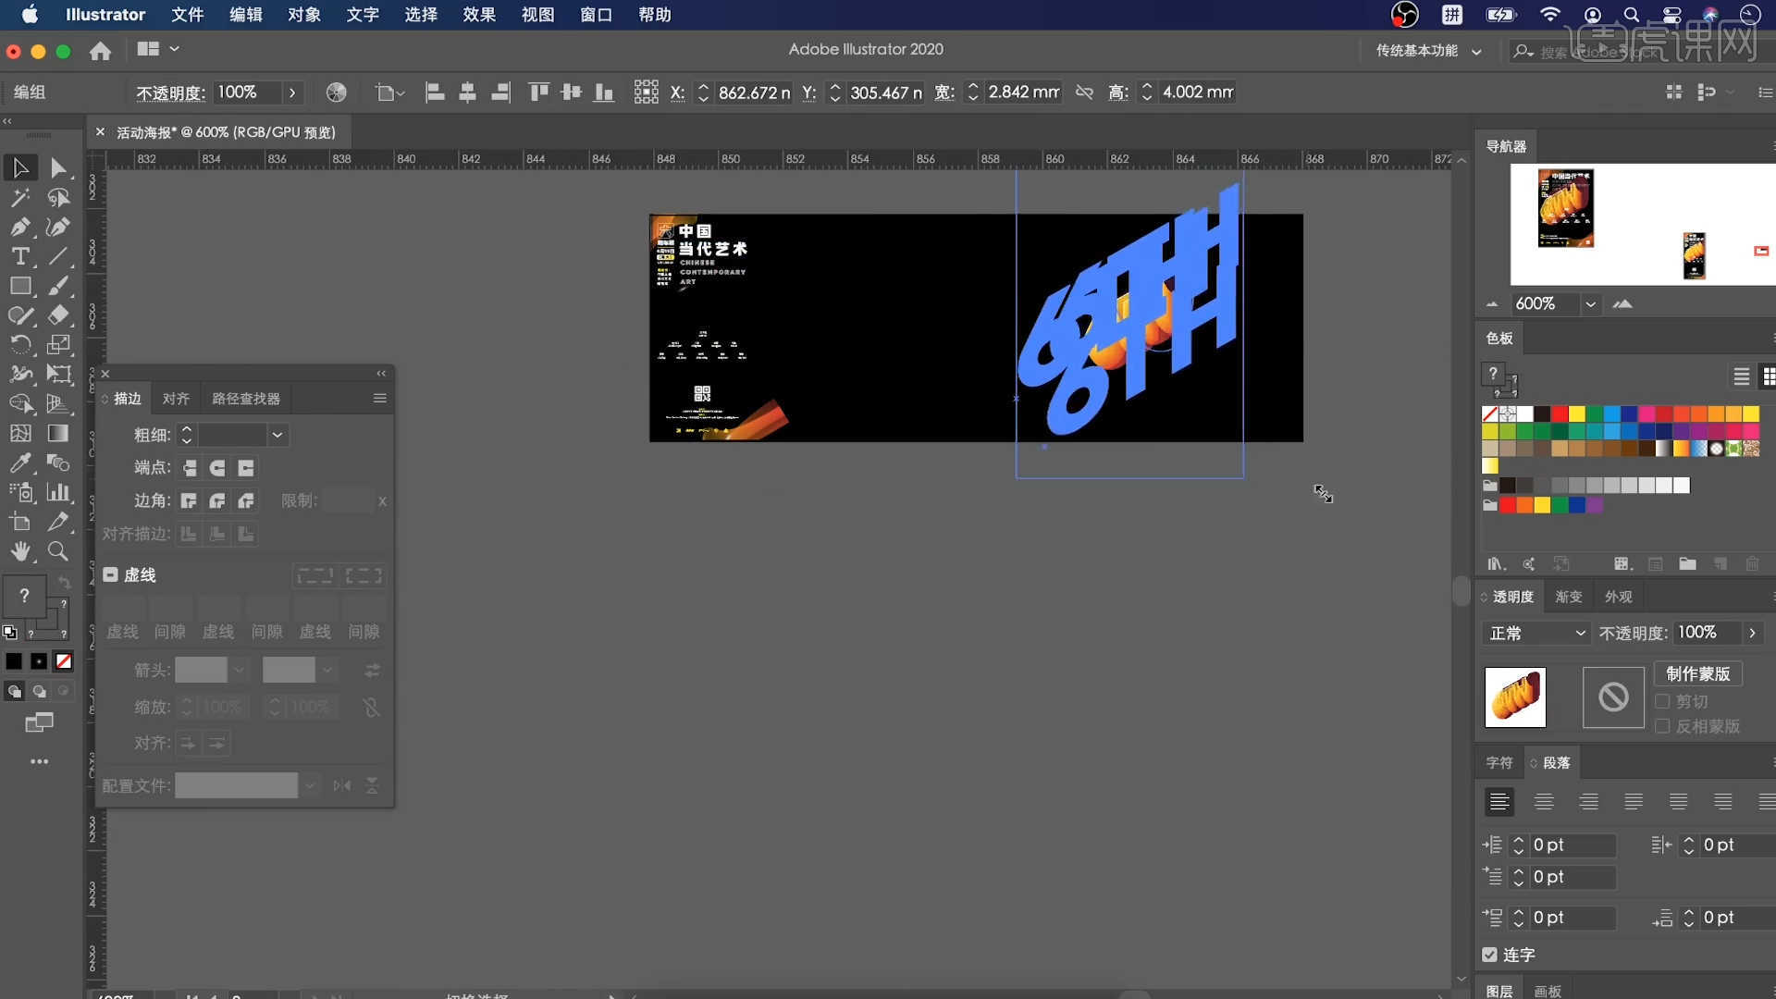Click the Home icon
Image resolution: width=1776 pixels, height=999 pixels.
(100, 51)
